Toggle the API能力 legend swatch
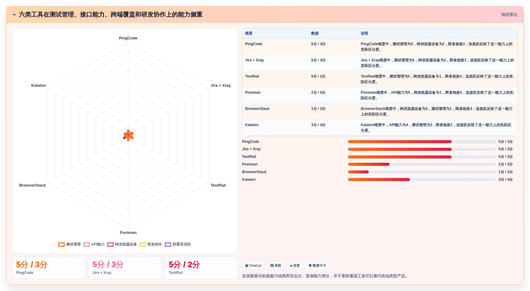Viewport: 530px width, 291px height. click(87, 245)
